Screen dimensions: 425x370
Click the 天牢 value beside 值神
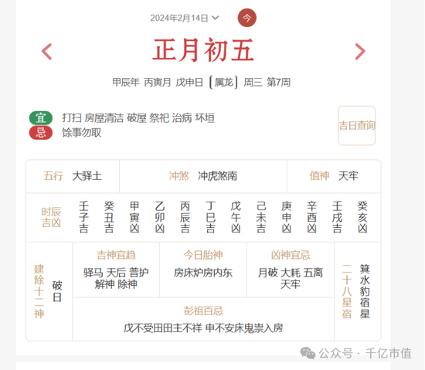(x=348, y=176)
